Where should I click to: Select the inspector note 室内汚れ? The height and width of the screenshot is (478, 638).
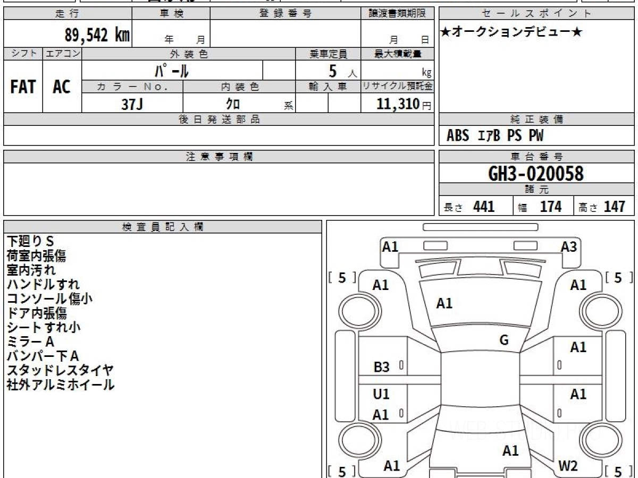(x=31, y=270)
